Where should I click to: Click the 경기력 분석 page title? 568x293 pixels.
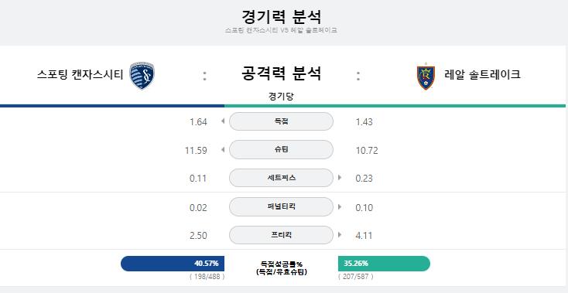(x=281, y=17)
